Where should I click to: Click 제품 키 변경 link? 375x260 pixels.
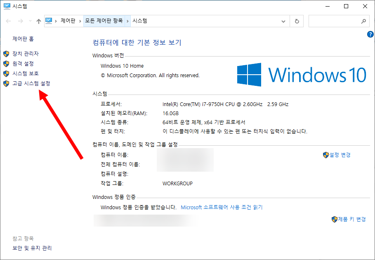coord(352,219)
